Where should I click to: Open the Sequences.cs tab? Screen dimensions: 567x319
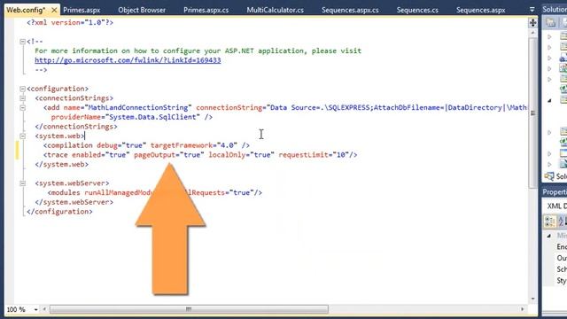[417, 10]
